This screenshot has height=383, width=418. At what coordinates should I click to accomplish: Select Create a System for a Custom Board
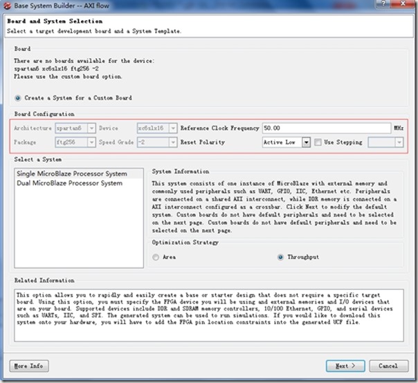[x=18, y=98]
